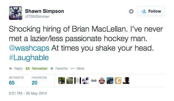
Task: Undo the Retweeted toggle
Action: click(x=36, y=69)
